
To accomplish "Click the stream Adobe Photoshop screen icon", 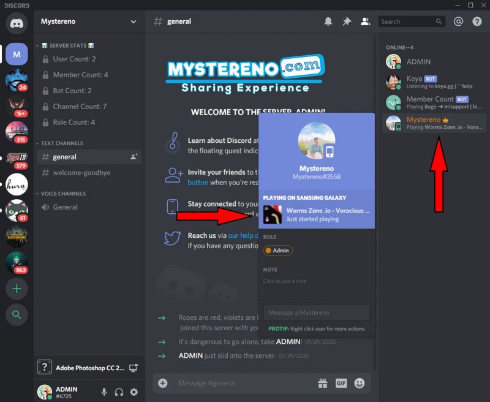I will pyautogui.click(x=134, y=368).
